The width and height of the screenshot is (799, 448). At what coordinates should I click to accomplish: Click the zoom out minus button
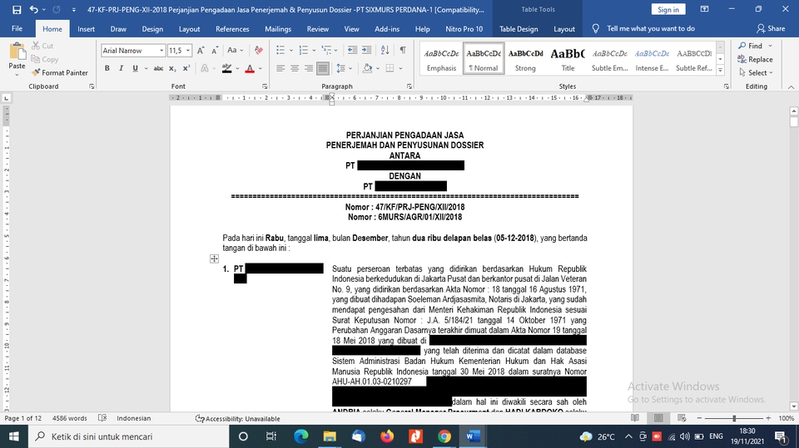tap(699, 418)
